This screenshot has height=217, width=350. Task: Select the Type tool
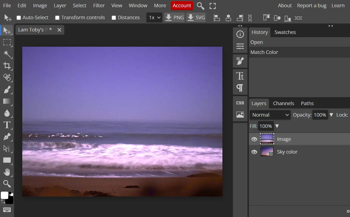pos(7,125)
